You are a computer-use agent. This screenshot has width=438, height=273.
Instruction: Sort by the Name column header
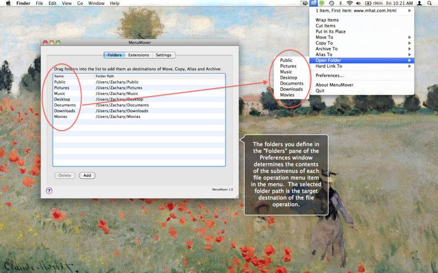click(x=74, y=76)
